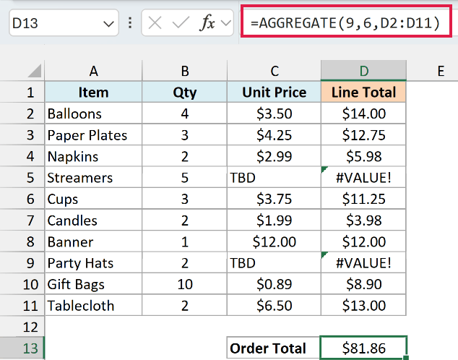Click the Unit Price header cell

point(274,92)
